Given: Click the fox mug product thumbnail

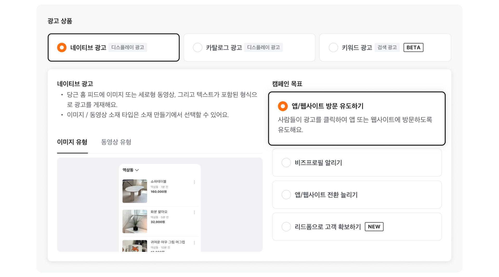Looking at the screenshot, I should click(135, 246).
